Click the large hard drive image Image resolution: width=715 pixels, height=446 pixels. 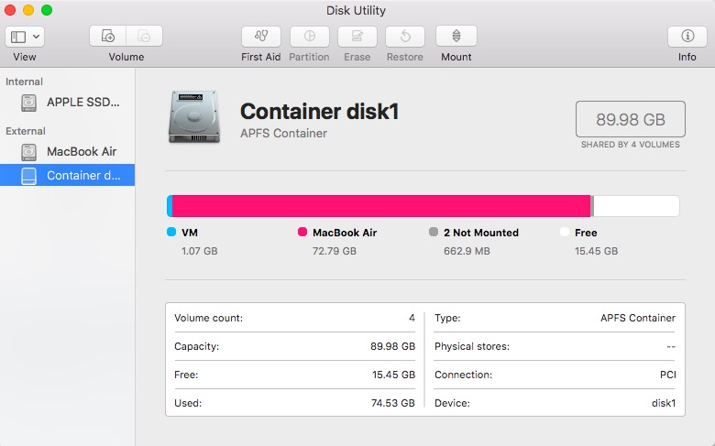coord(194,117)
